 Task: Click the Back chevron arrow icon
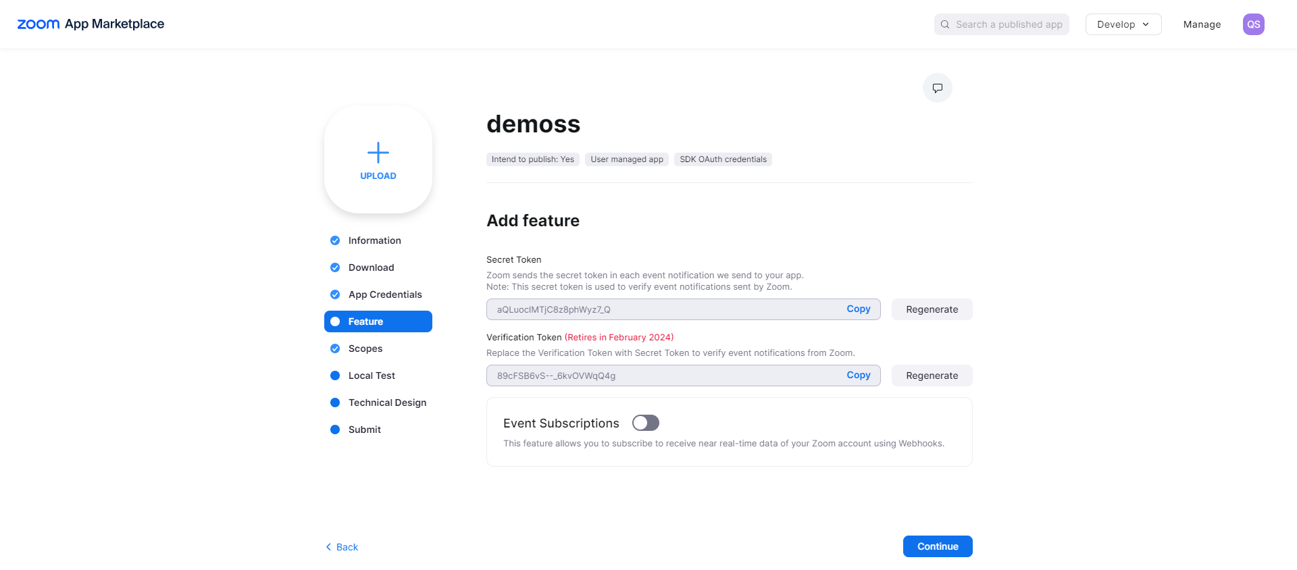pyautogui.click(x=329, y=547)
